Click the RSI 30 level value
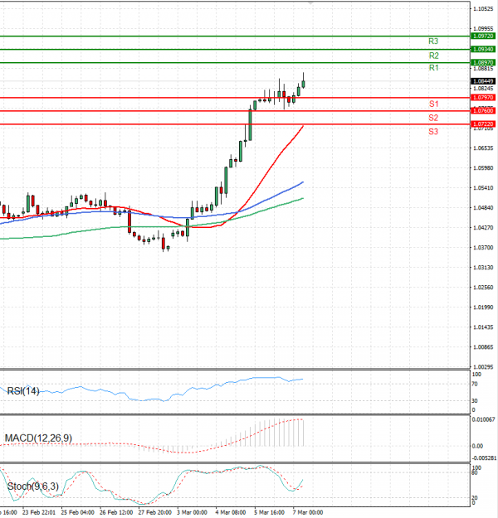 point(475,400)
